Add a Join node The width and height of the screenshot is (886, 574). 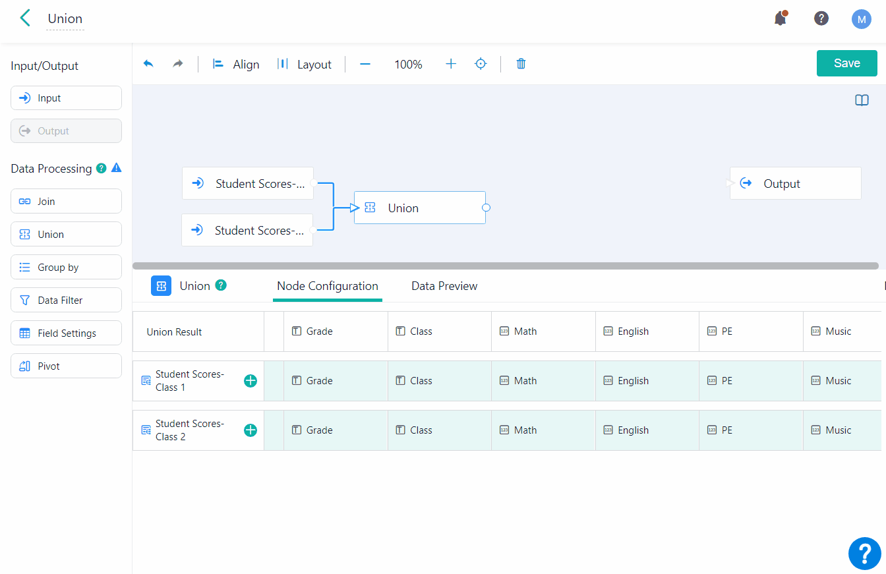(66, 201)
